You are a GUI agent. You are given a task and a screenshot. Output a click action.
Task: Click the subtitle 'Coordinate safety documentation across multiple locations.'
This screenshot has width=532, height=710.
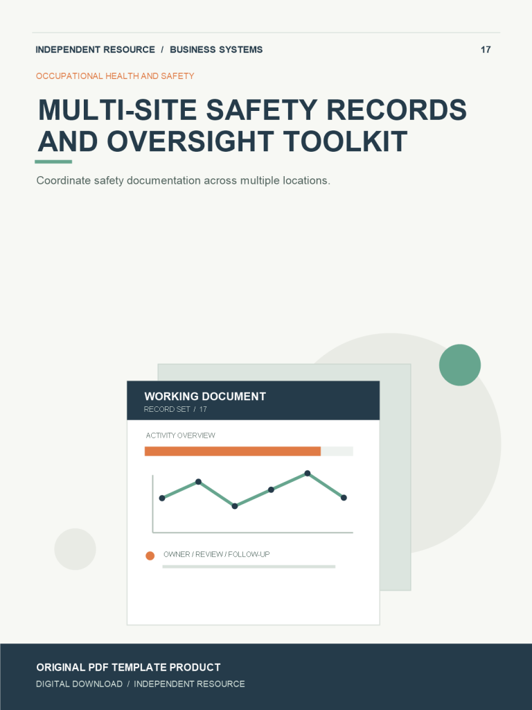(183, 181)
